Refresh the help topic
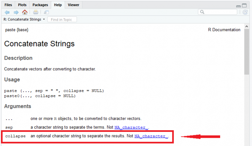The width and height of the screenshot is (252, 146). point(245,12)
